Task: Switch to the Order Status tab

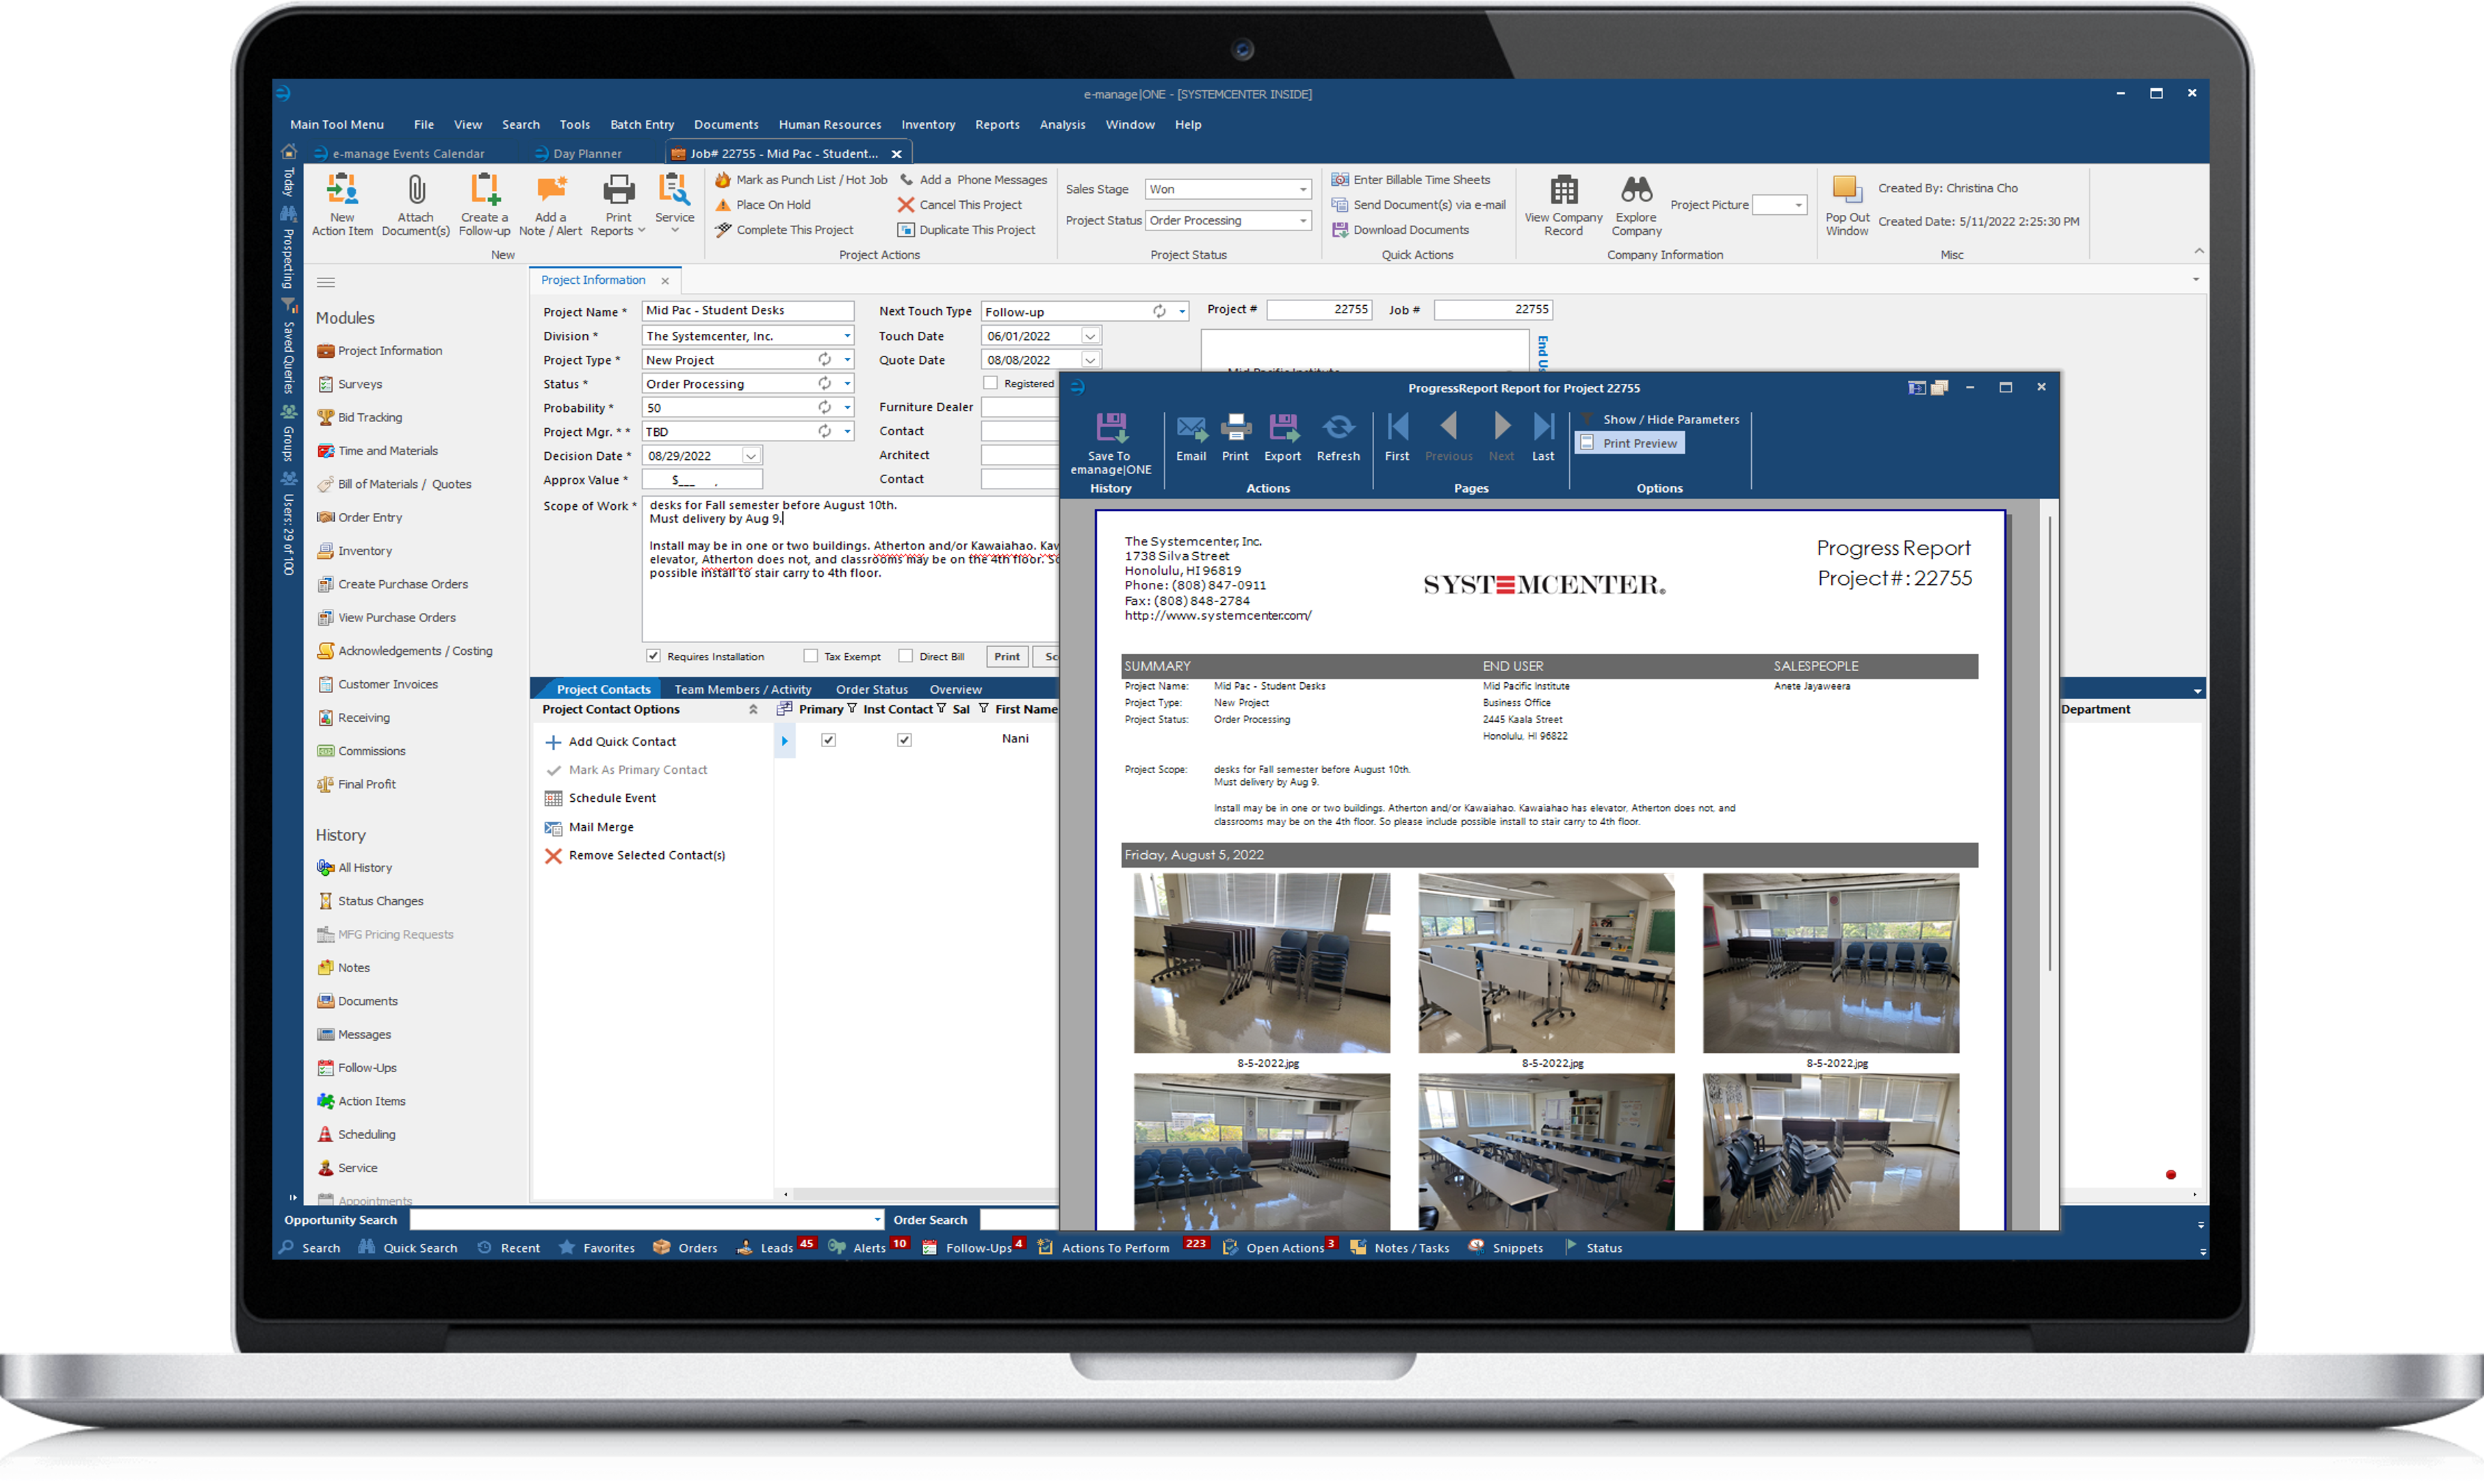Action: [x=872, y=689]
